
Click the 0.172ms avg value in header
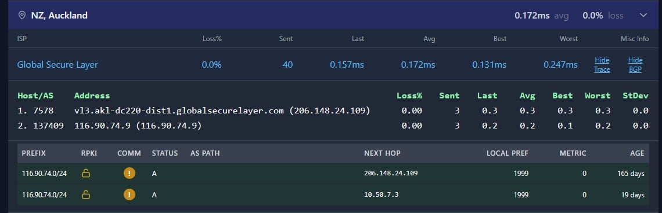coord(532,16)
